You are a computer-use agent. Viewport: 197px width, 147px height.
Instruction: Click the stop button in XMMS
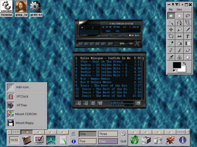pos(98,44)
